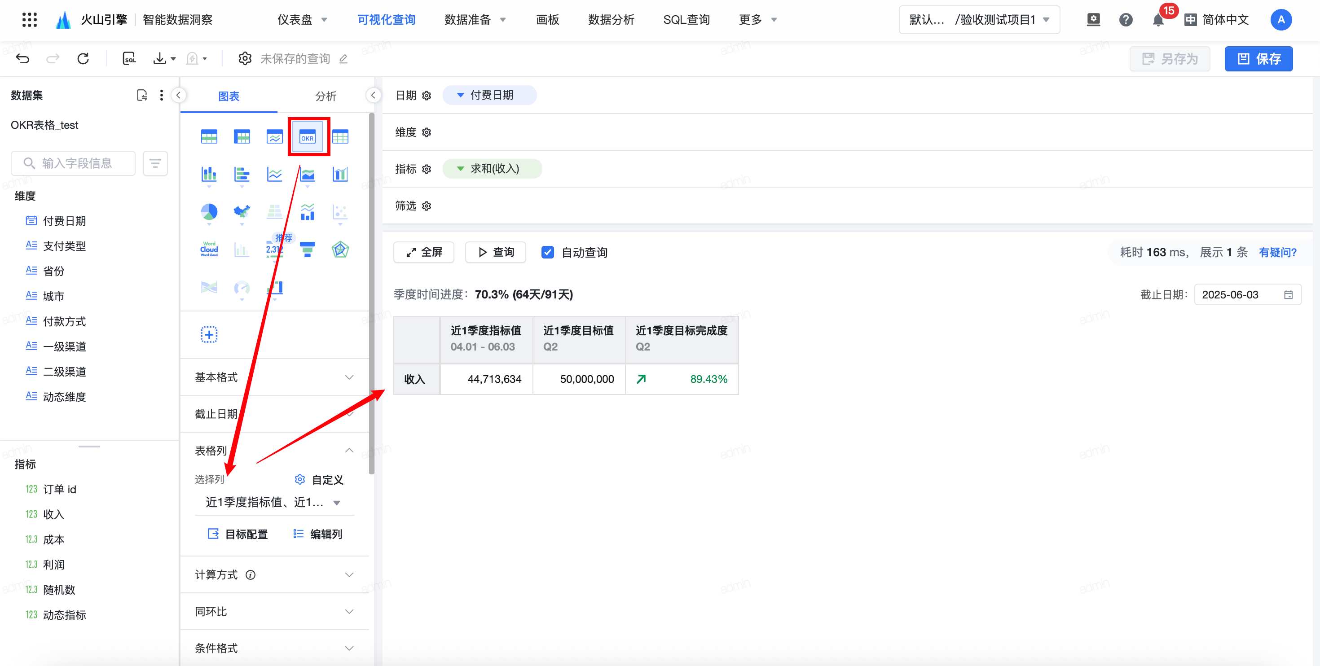Click the 89.43% completion cell
Image resolution: width=1320 pixels, height=666 pixels.
pos(682,379)
